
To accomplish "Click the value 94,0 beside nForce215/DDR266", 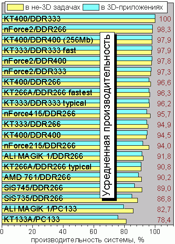I will click(x=164, y=146).
